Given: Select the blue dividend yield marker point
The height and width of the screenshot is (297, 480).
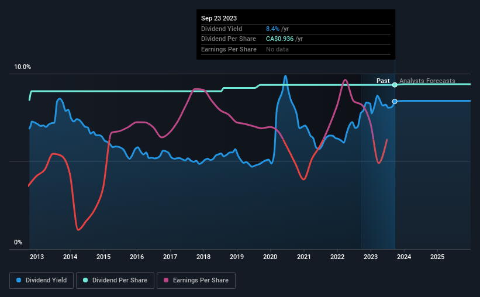Looking at the screenshot, I should tap(395, 101).
